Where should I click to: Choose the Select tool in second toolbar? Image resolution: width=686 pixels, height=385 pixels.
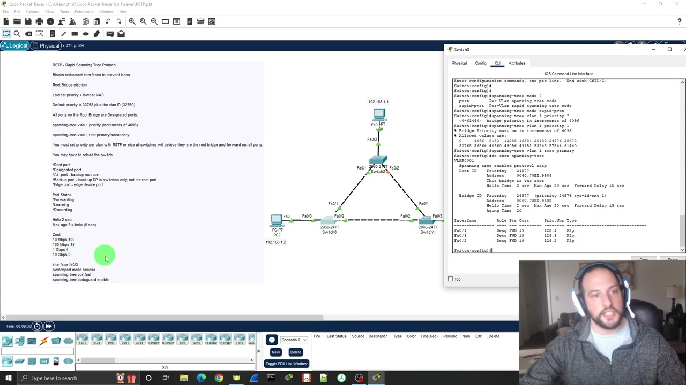pyautogui.click(x=6, y=34)
